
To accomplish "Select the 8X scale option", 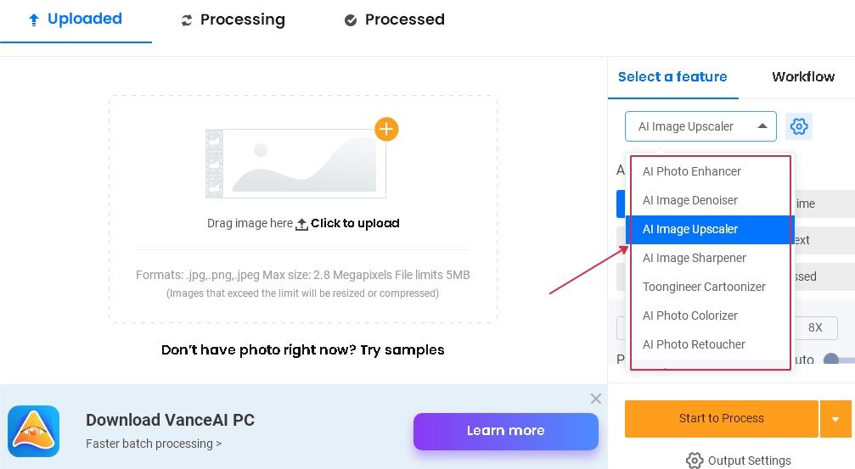I will tap(816, 327).
